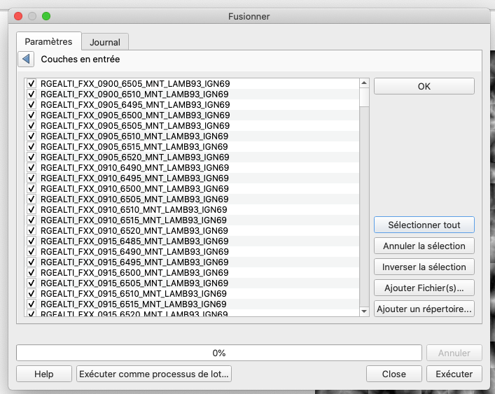Disable the RGEALTI_FXX_0915_6485_MNT_LAMB93_IGN69 layer checkbox
Screen dimensions: 495x394
(32, 241)
